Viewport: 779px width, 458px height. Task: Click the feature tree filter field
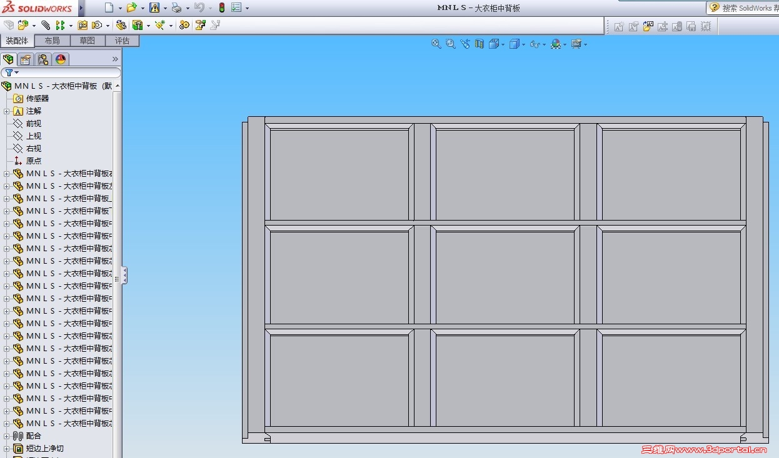(61, 72)
